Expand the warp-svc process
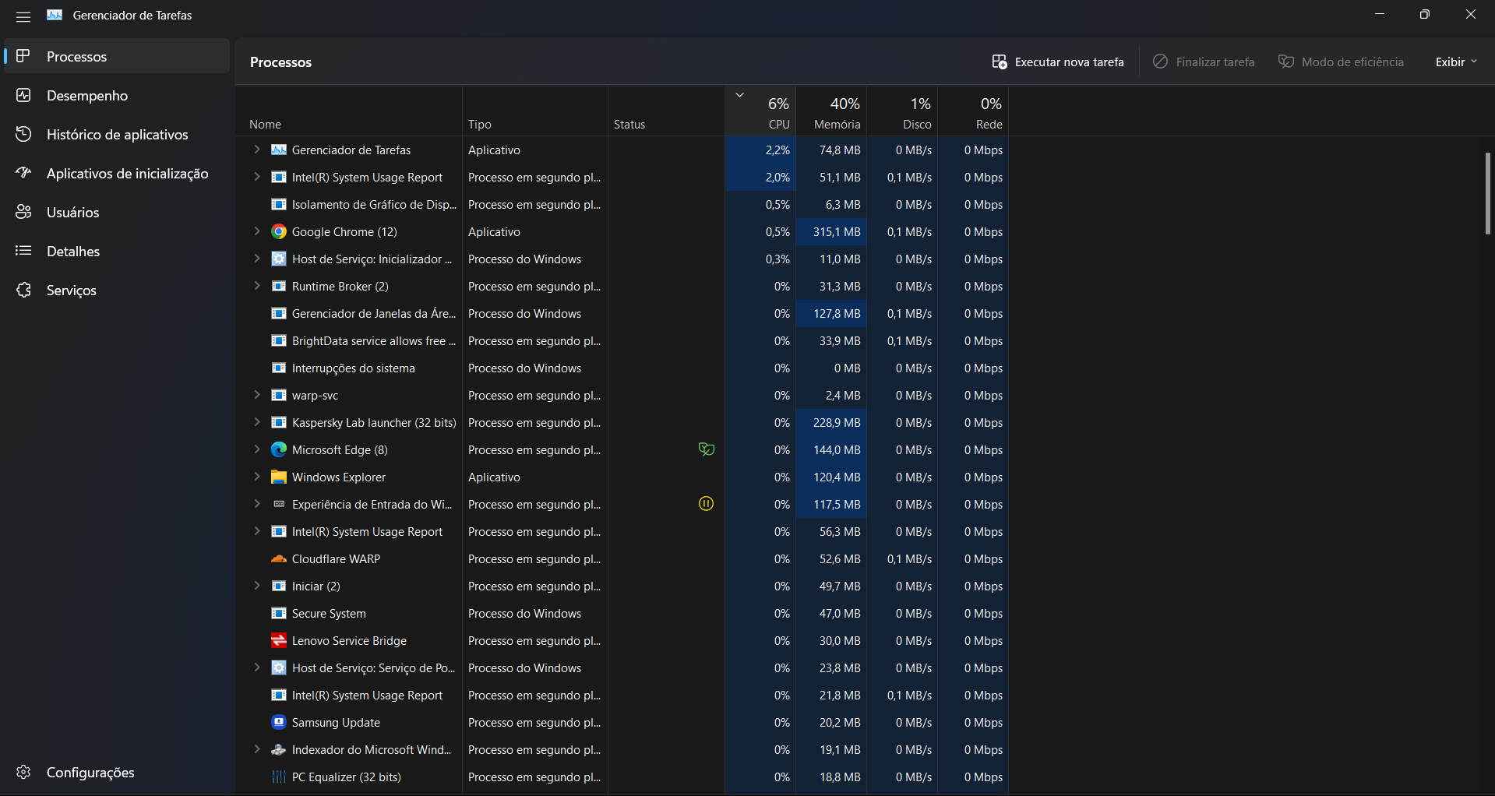The width and height of the screenshot is (1495, 796). pos(257,395)
